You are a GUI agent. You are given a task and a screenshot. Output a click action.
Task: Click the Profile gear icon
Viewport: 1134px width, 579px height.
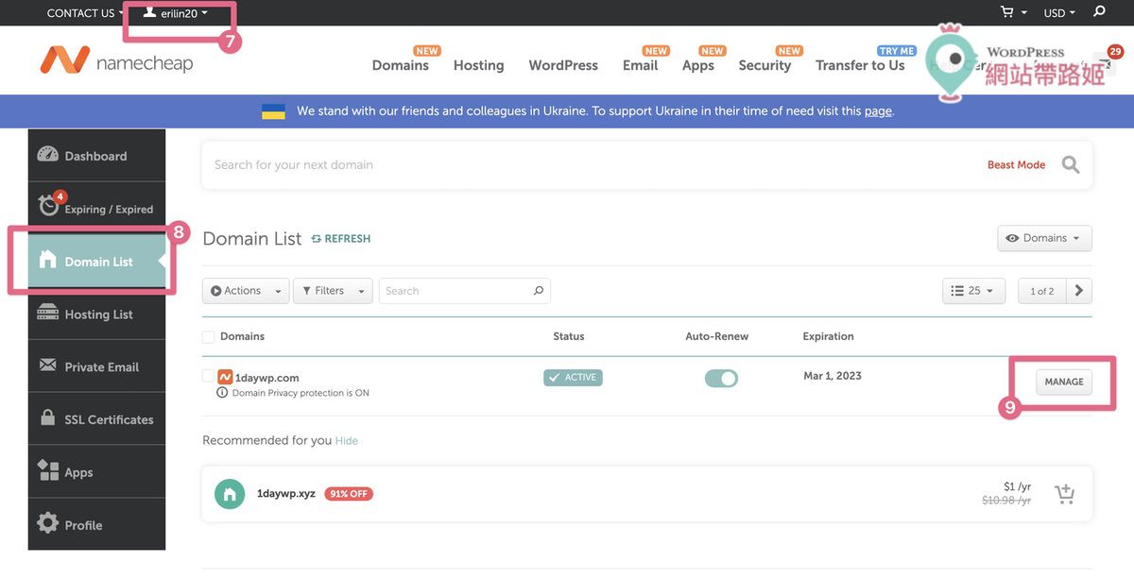click(48, 523)
